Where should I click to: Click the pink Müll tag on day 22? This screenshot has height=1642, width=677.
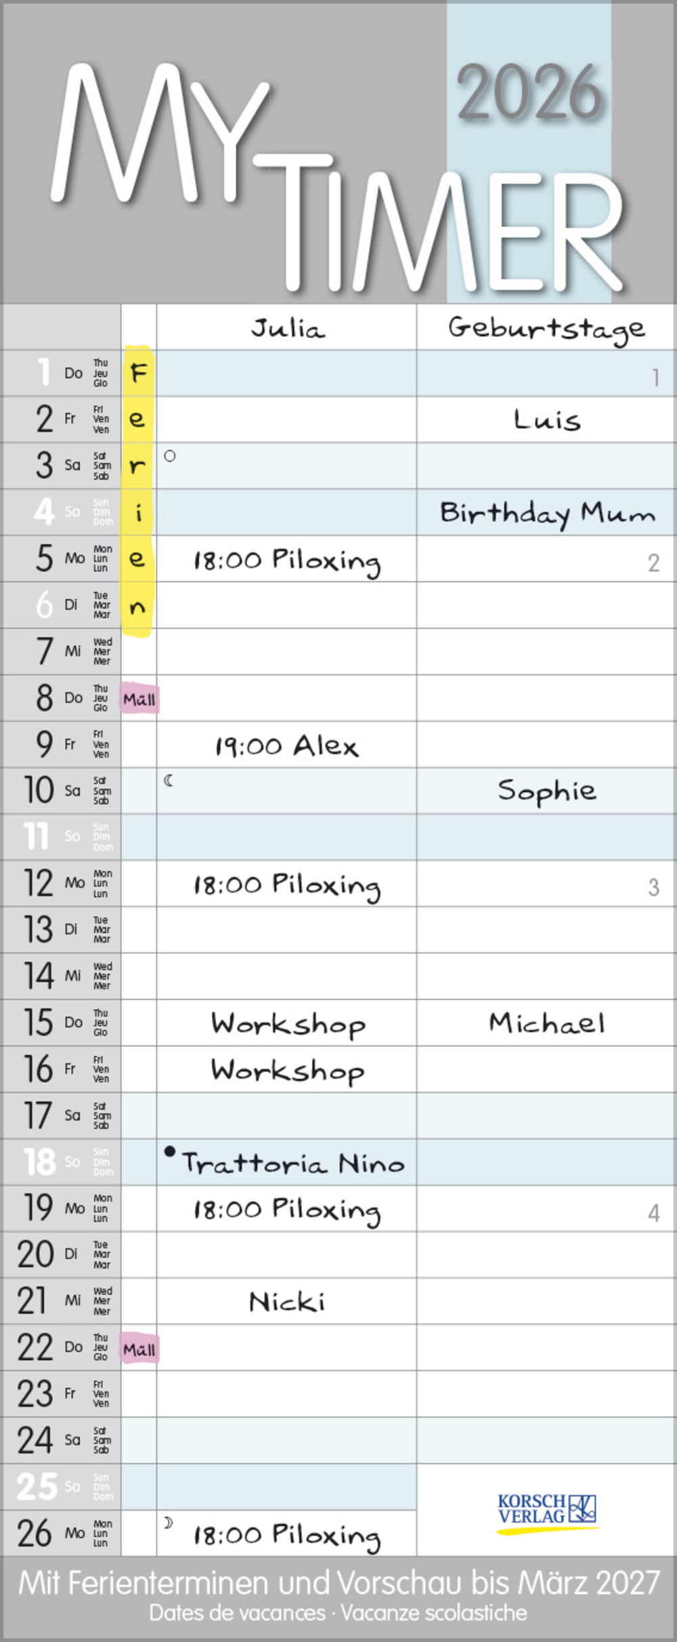click(139, 1350)
